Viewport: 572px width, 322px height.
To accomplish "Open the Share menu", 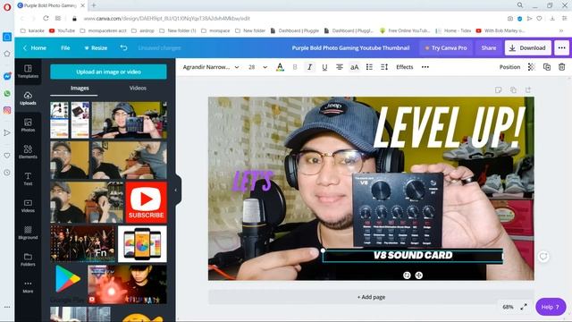I will (489, 47).
